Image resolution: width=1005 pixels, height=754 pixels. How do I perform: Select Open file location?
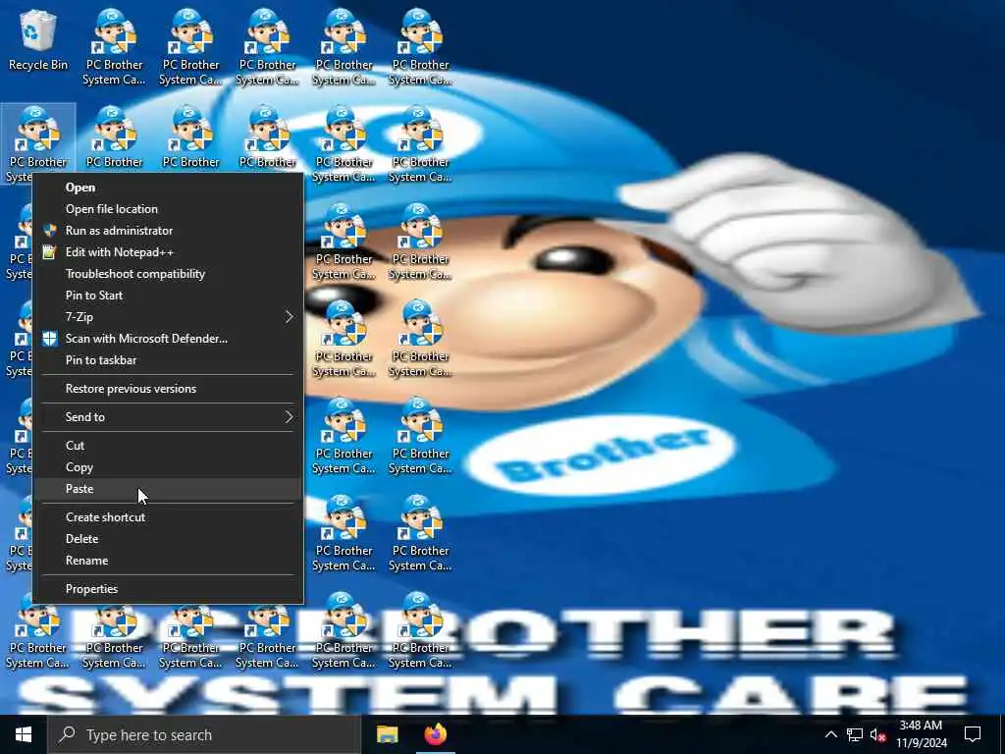click(167, 209)
